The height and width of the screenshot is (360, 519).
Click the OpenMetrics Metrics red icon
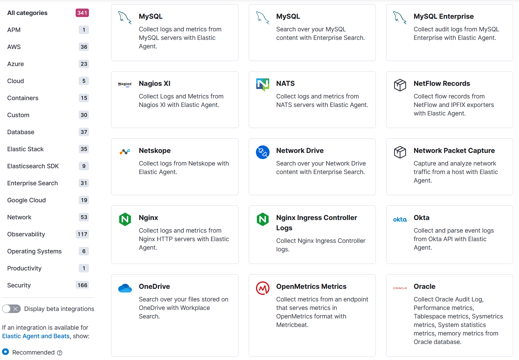(x=263, y=288)
